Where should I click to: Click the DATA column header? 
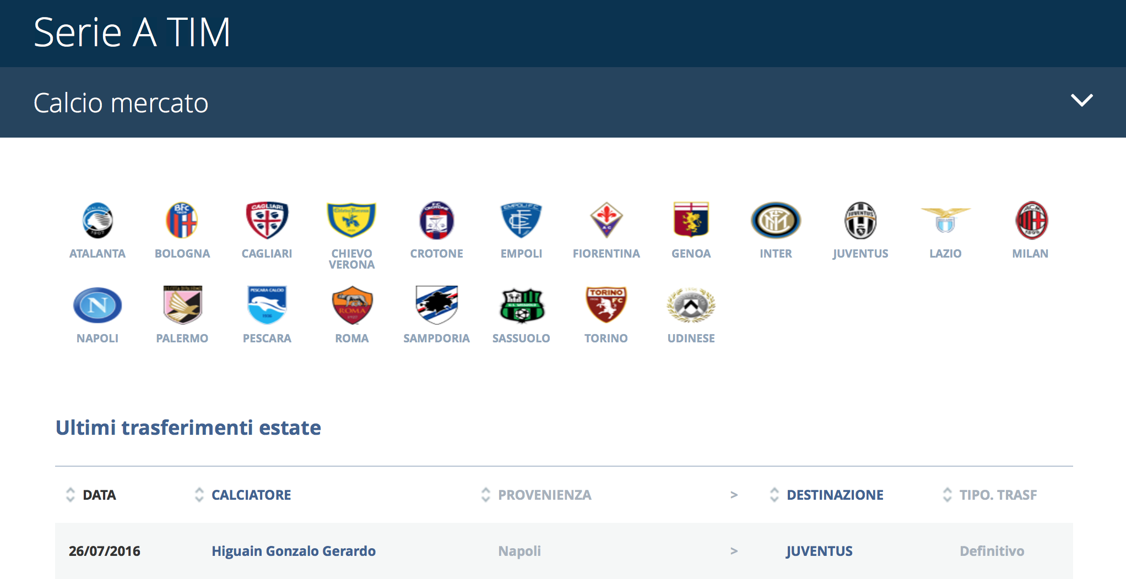99,495
